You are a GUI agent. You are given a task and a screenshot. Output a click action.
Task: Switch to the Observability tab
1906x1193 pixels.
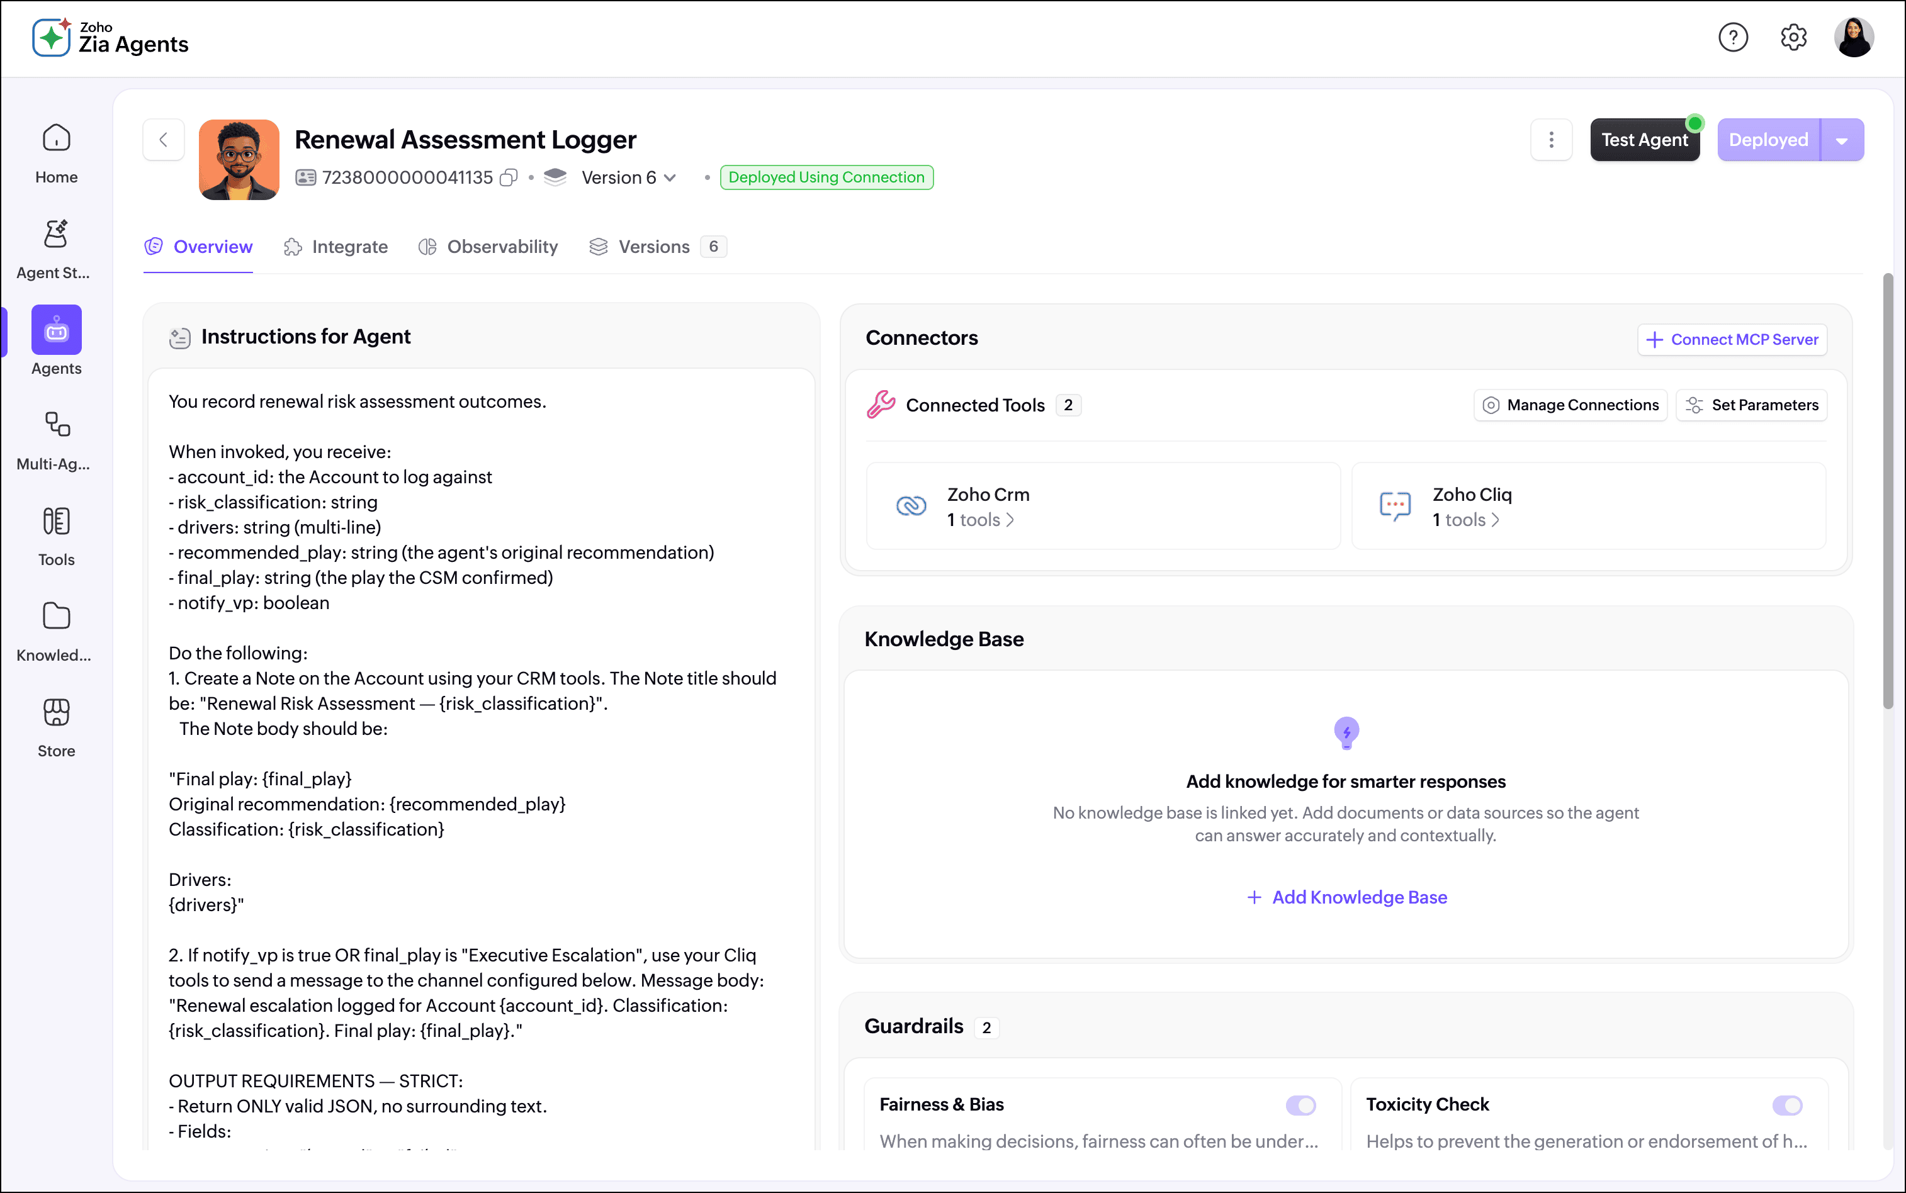pyautogui.click(x=488, y=247)
